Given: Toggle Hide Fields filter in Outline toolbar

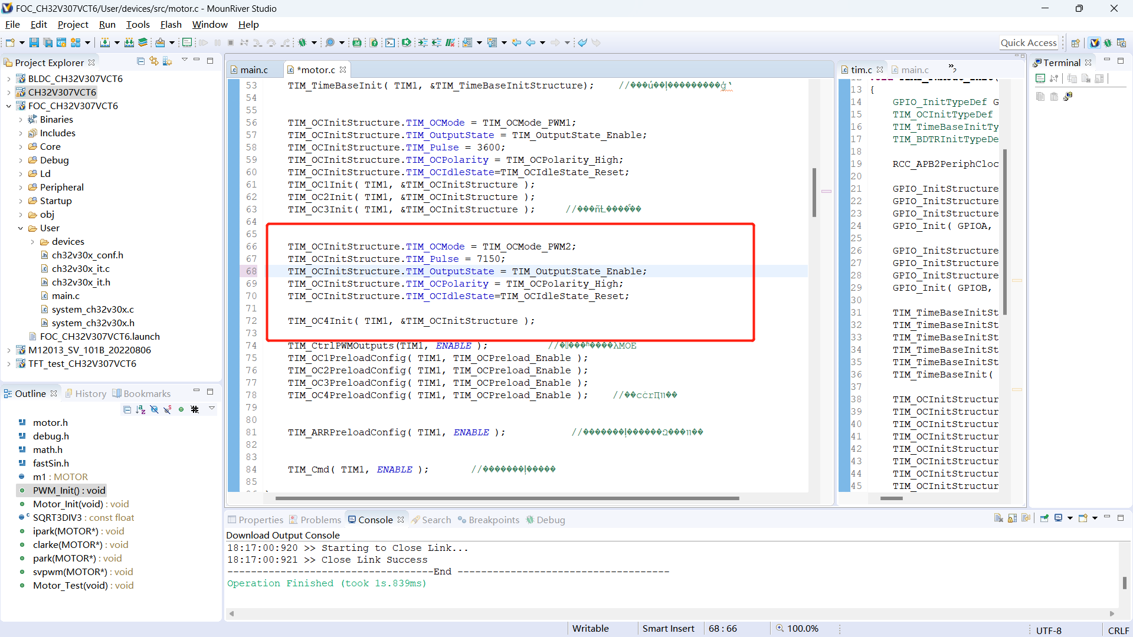Looking at the screenshot, I should (x=154, y=409).
